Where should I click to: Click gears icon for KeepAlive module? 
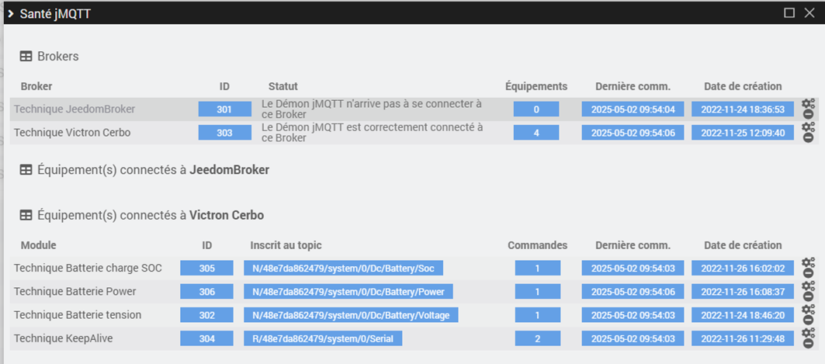pyautogui.click(x=808, y=338)
